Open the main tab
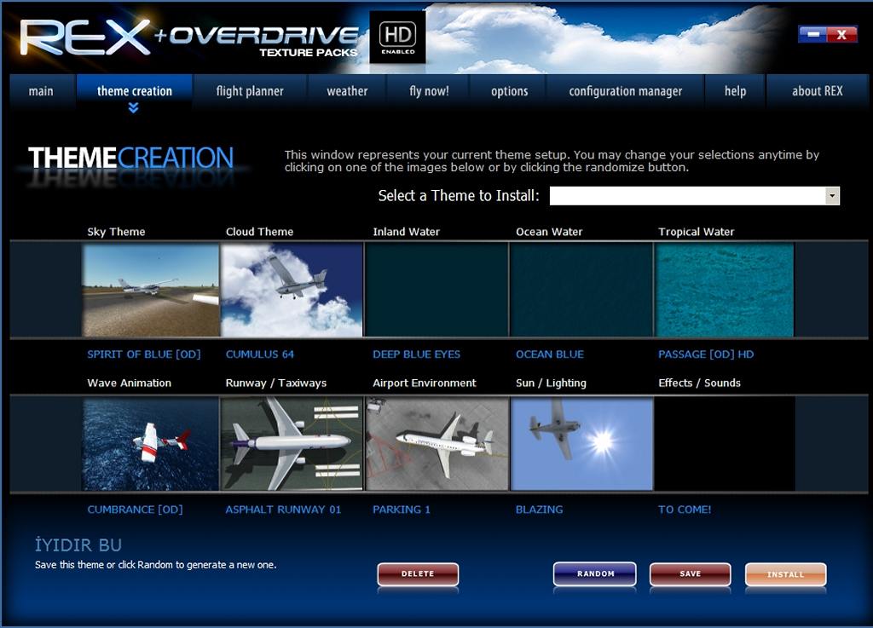873x628 pixels. 41,90
